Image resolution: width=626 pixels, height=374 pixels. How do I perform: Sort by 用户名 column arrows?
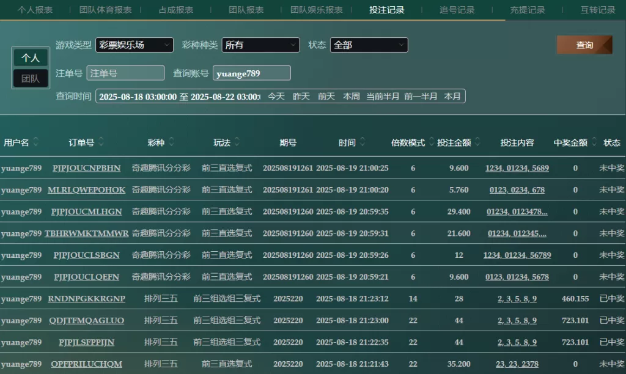(36, 142)
